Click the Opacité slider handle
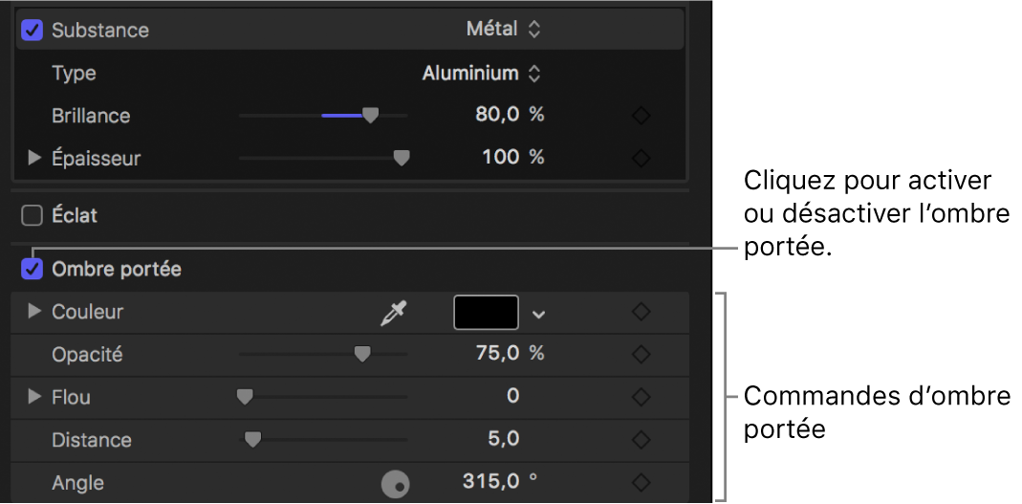Viewport: 1022px width, 504px height. (361, 355)
